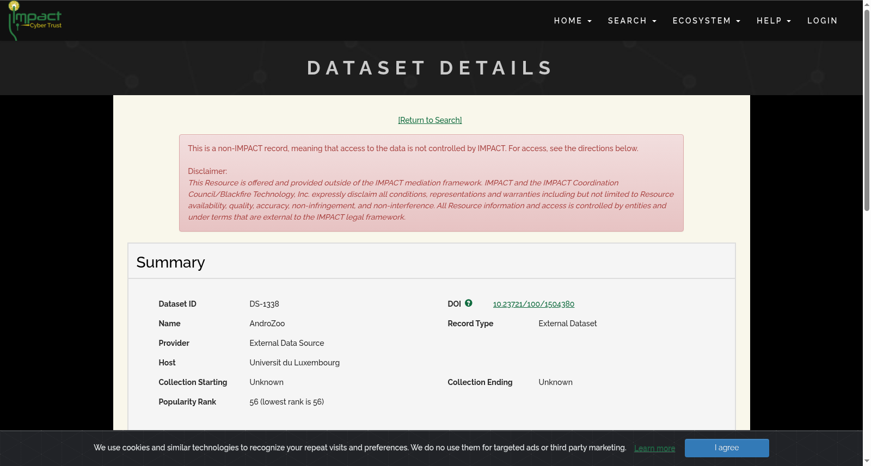Click the Summary section heading
This screenshot has width=871, height=466.
170,262
